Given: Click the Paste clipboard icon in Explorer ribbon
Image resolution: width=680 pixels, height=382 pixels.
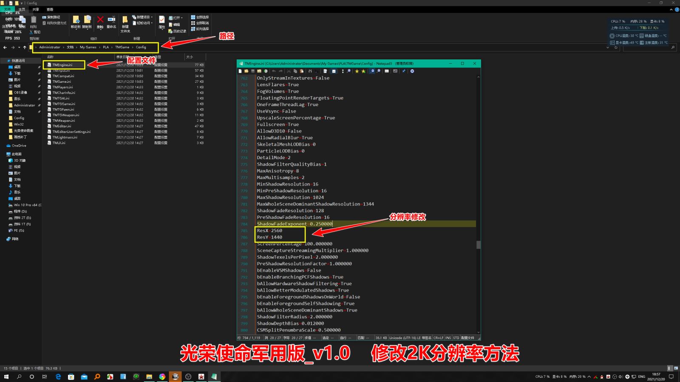Looking at the screenshot, I should 34,20.
